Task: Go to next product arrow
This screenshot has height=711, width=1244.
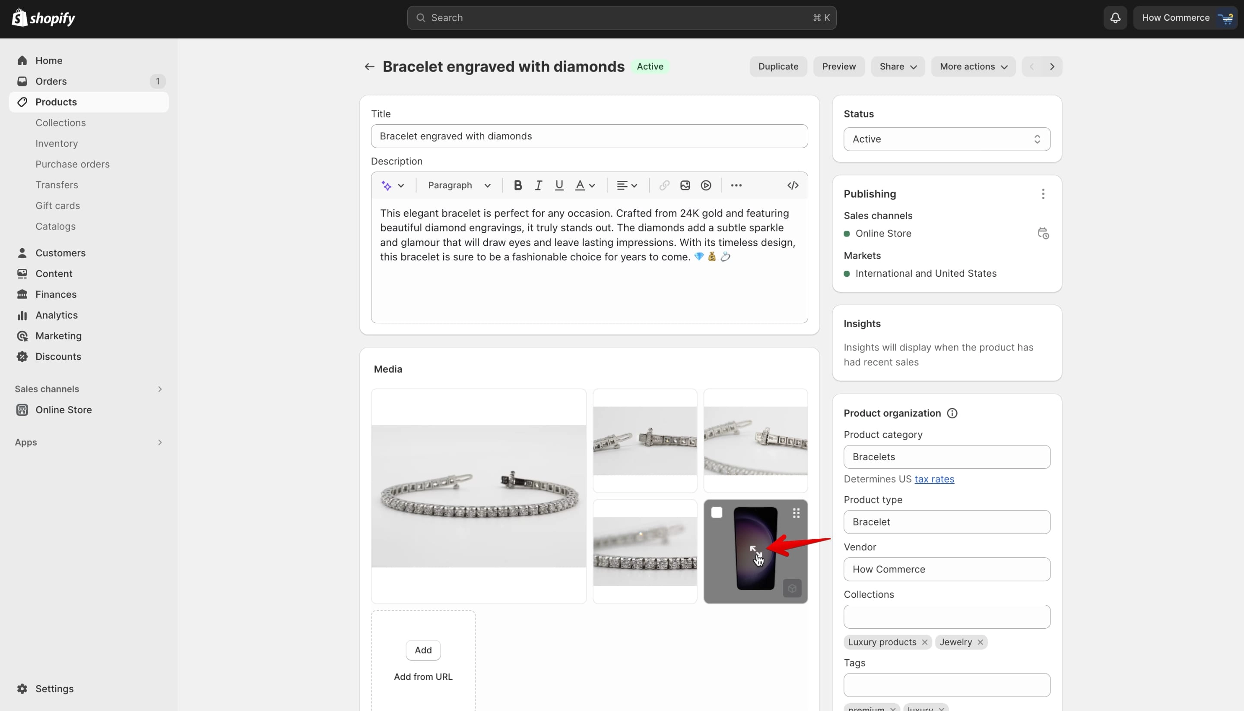Action: tap(1052, 66)
